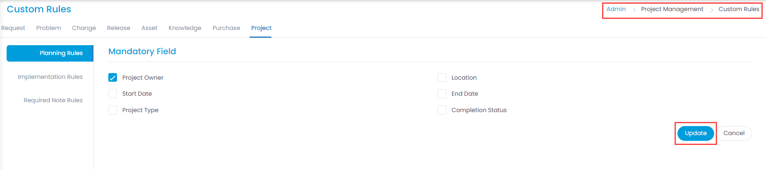The width and height of the screenshot is (766, 170).
Task: Uncheck the Project Owner checkbox
Action: coord(112,78)
